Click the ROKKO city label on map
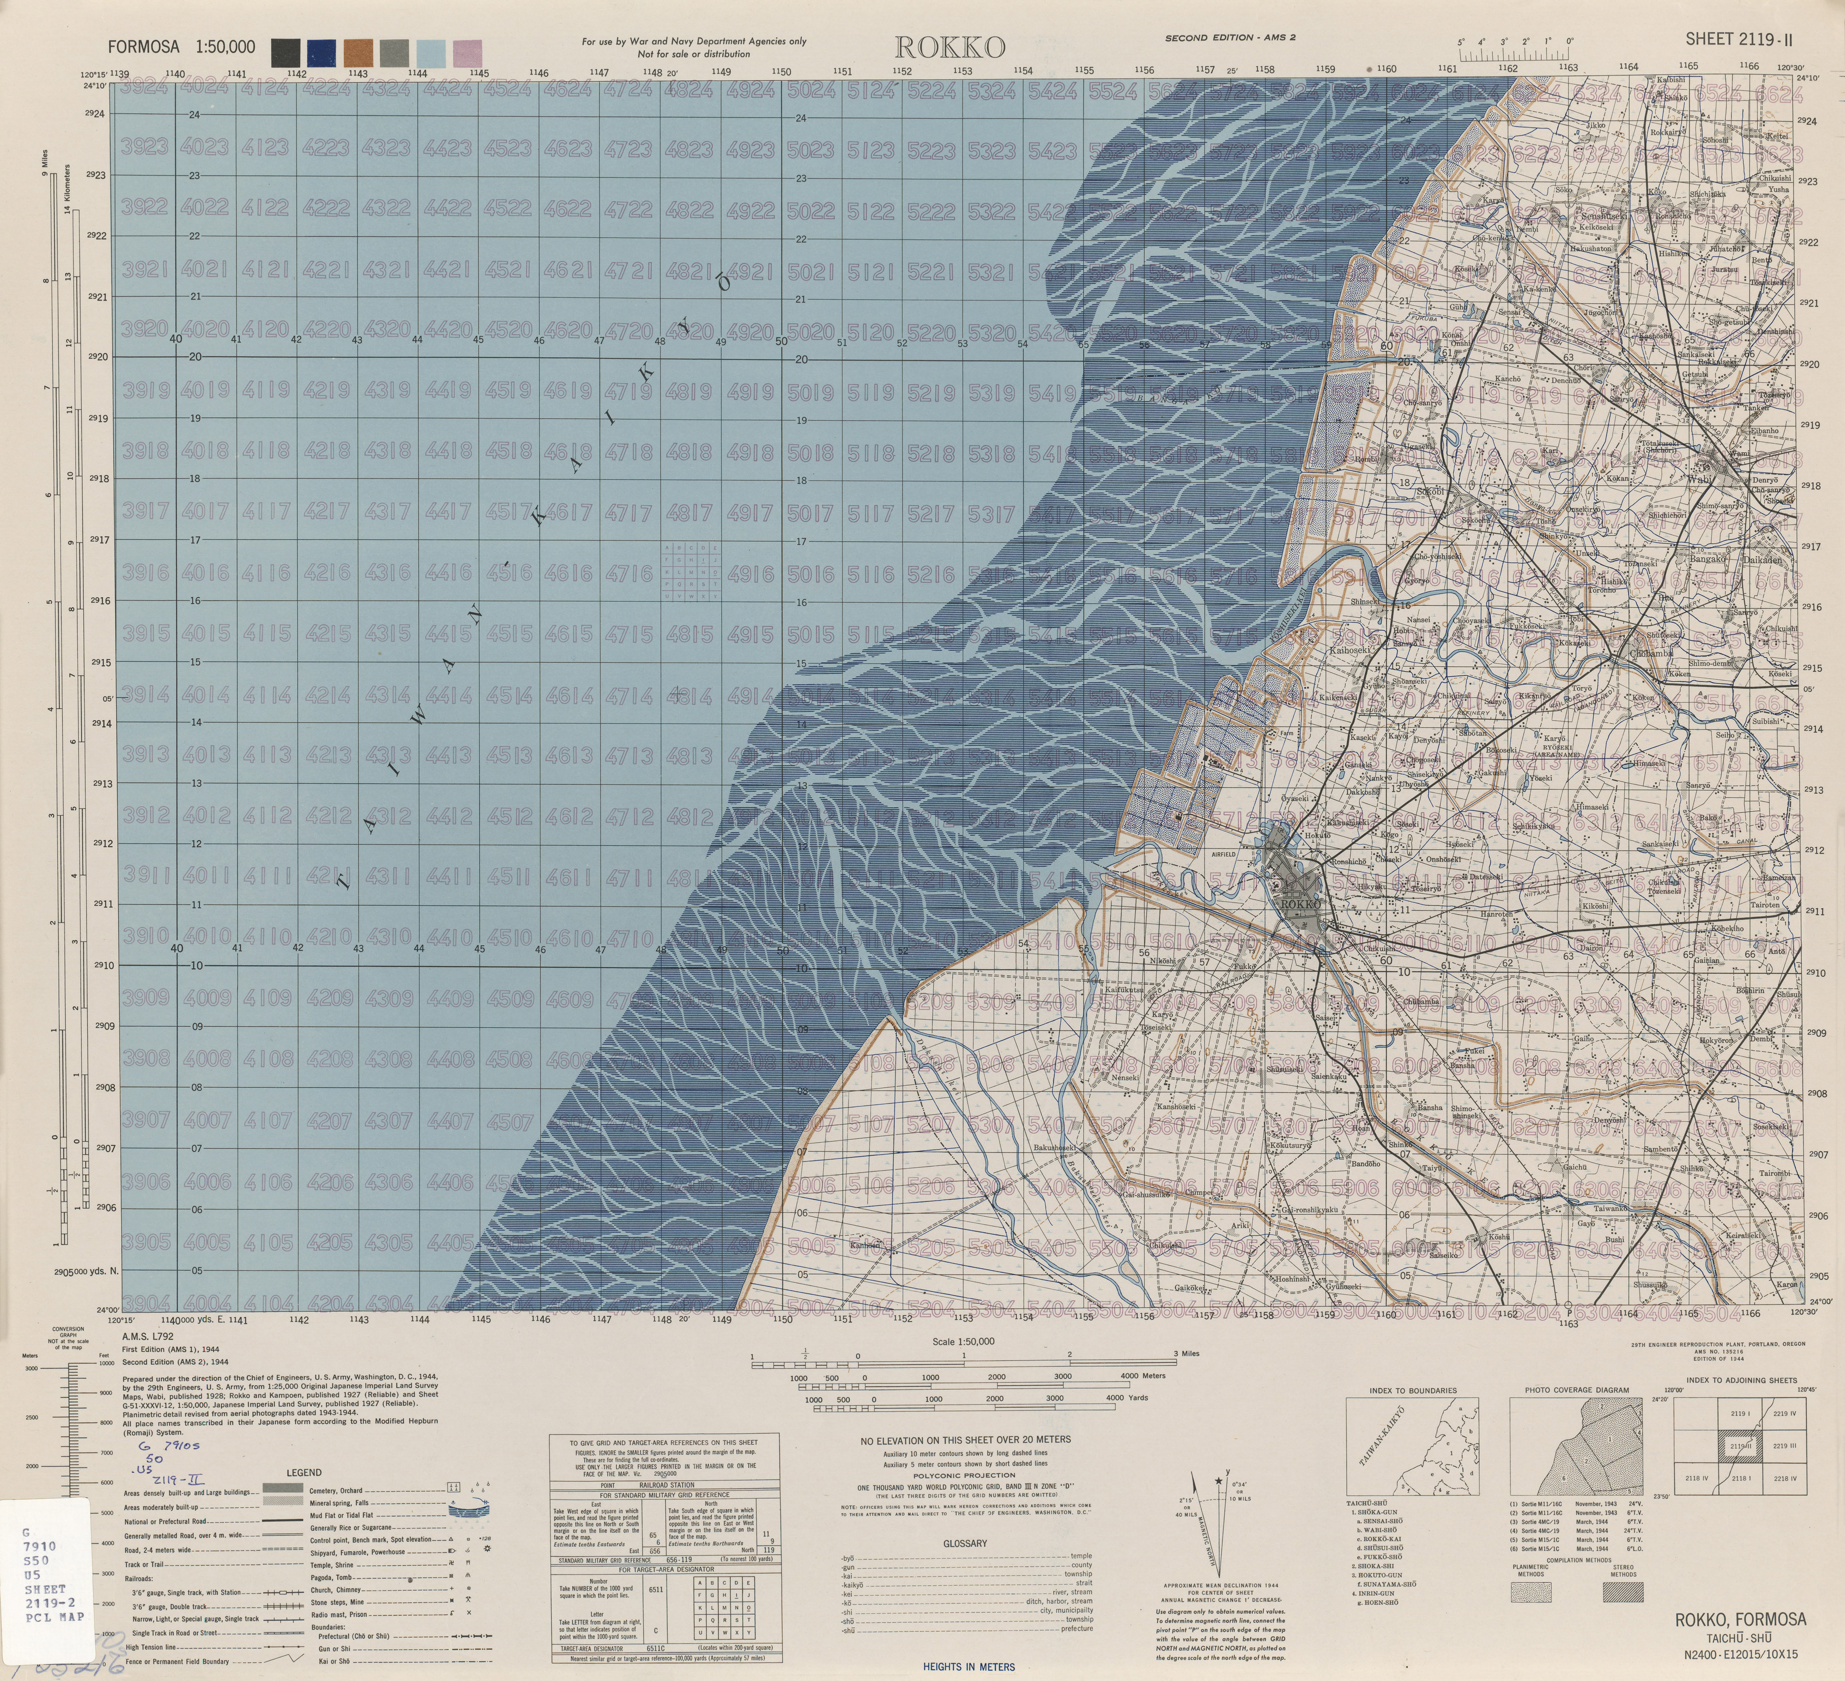The width and height of the screenshot is (1845, 1681). coord(1301,904)
